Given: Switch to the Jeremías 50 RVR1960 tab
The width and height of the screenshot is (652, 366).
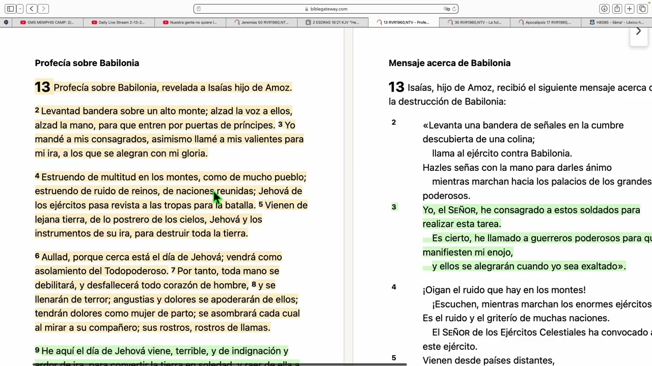Looking at the screenshot, I should coord(261,22).
